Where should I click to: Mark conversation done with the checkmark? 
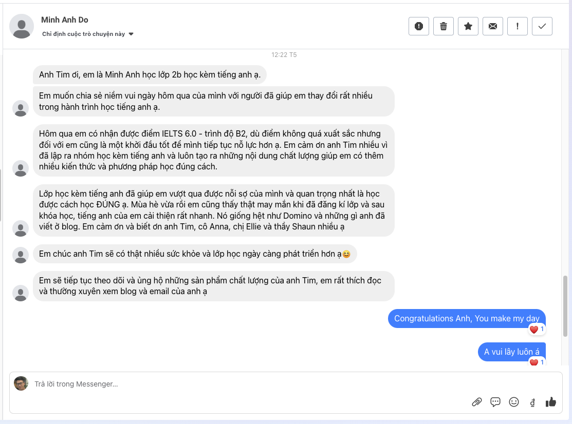(x=542, y=26)
